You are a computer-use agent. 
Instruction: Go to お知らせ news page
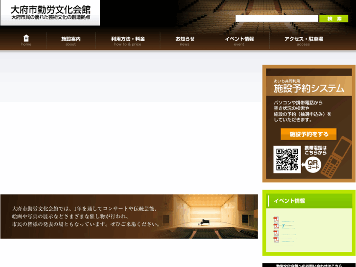point(185,41)
